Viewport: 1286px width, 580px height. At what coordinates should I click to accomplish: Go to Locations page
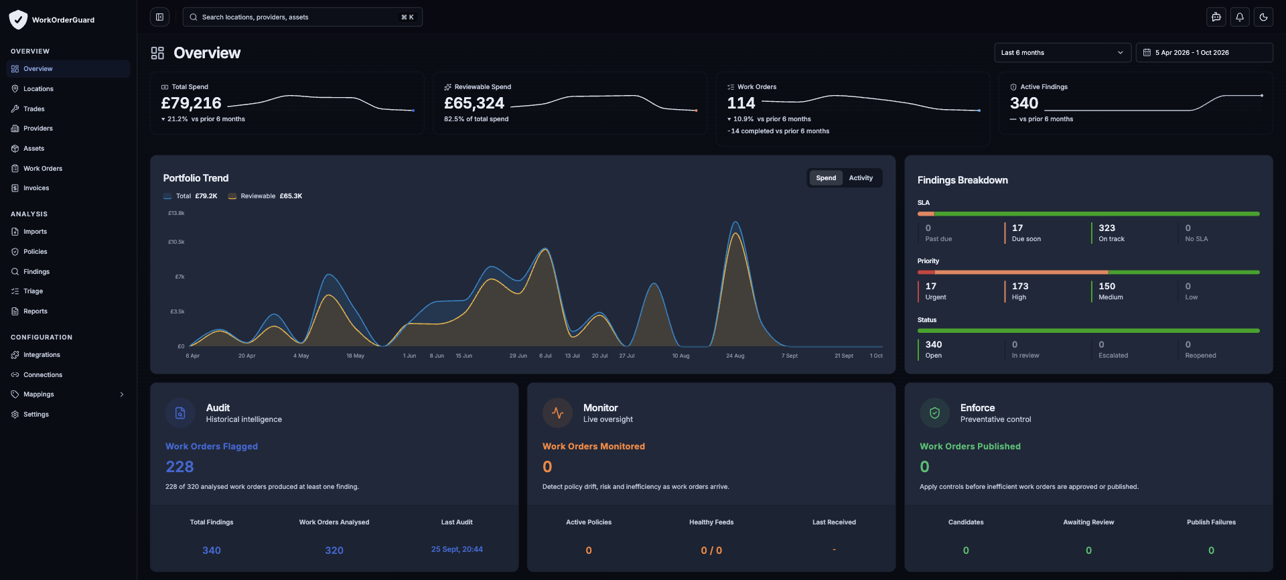[x=68, y=88]
